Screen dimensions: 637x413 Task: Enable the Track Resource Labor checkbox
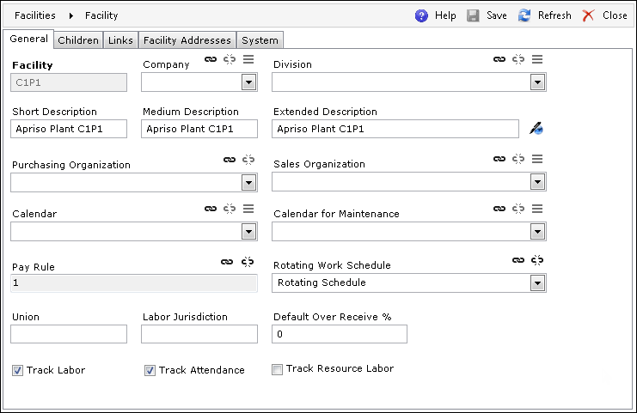(x=277, y=369)
